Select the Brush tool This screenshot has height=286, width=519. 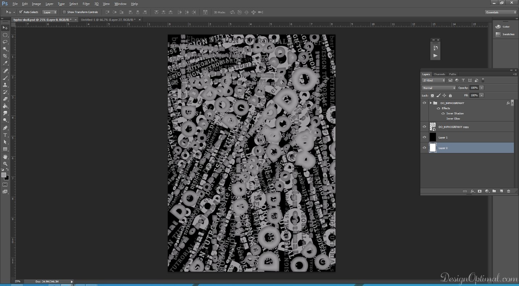click(x=5, y=78)
